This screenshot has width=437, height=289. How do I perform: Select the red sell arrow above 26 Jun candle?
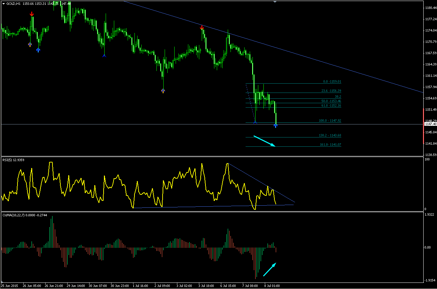32,14
